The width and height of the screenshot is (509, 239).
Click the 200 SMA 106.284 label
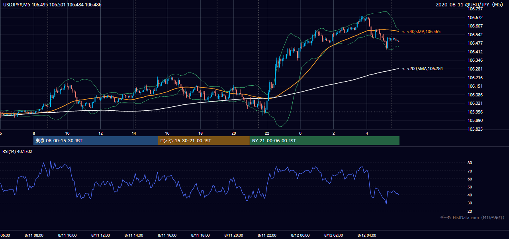tap(423, 69)
